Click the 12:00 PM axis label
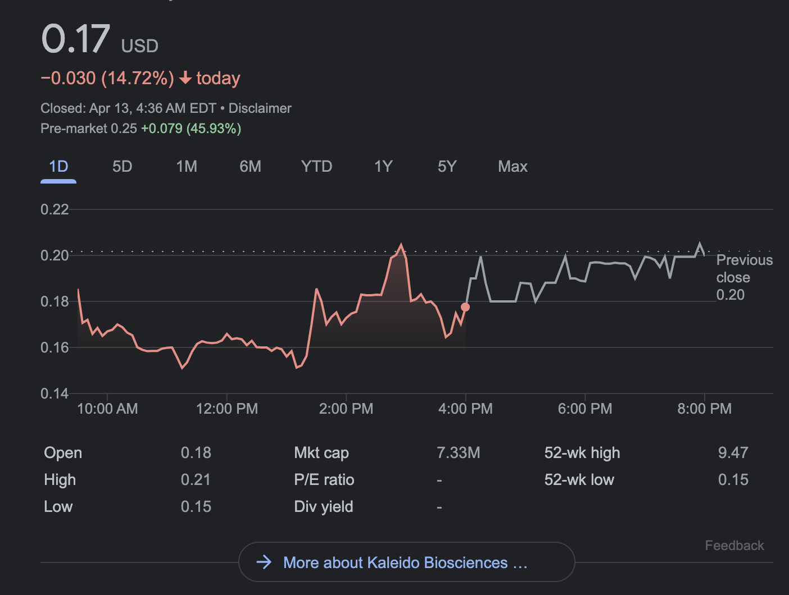 (227, 409)
